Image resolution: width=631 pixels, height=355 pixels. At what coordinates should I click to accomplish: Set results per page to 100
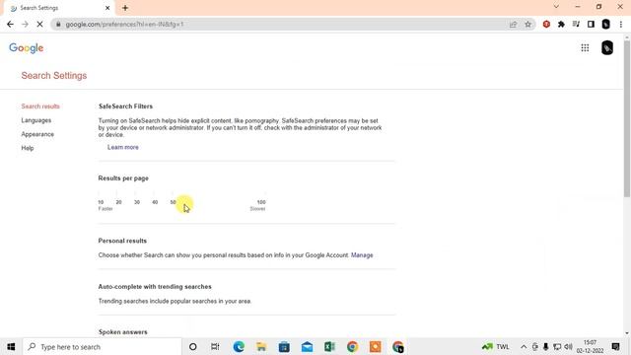[261, 201]
